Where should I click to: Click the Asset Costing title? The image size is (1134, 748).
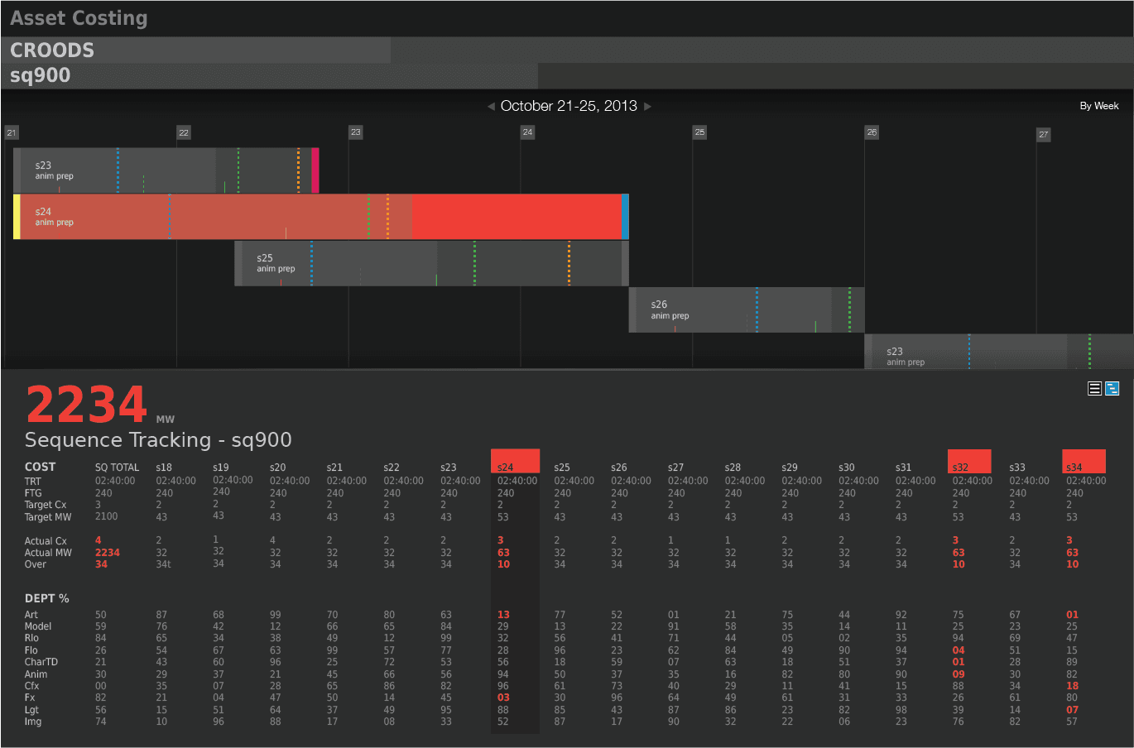(x=79, y=18)
